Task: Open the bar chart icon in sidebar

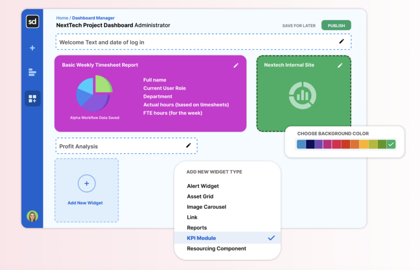Action: (32, 73)
